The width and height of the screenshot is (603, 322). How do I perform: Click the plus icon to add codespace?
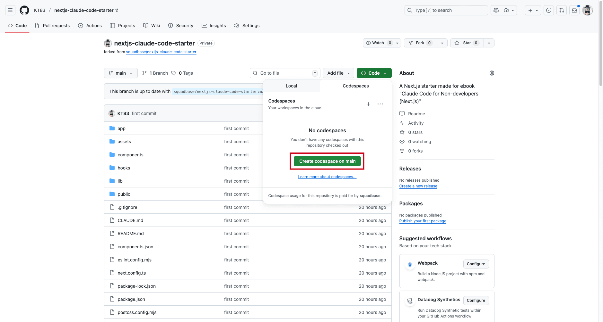tap(369, 104)
